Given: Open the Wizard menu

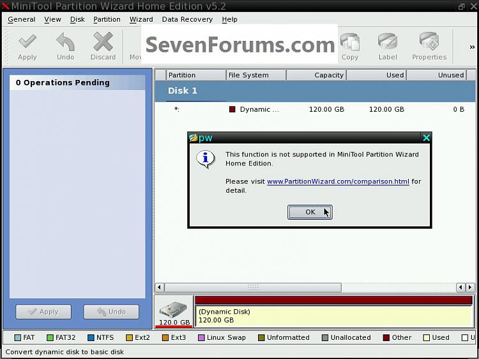Looking at the screenshot, I should coord(141,19).
